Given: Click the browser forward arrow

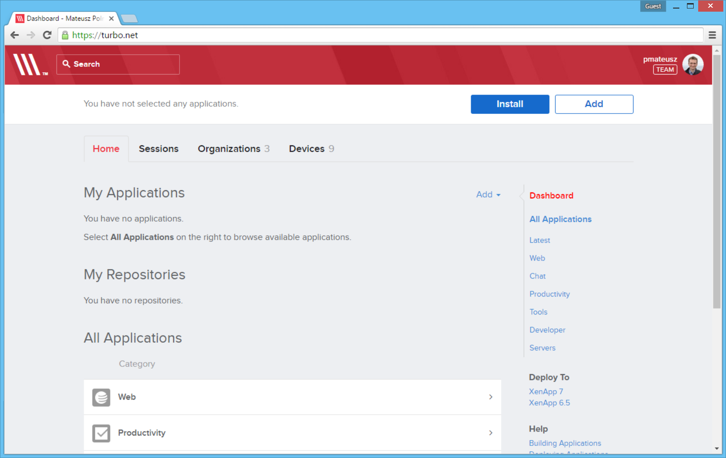Looking at the screenshot, I should [x=31, y=35].
